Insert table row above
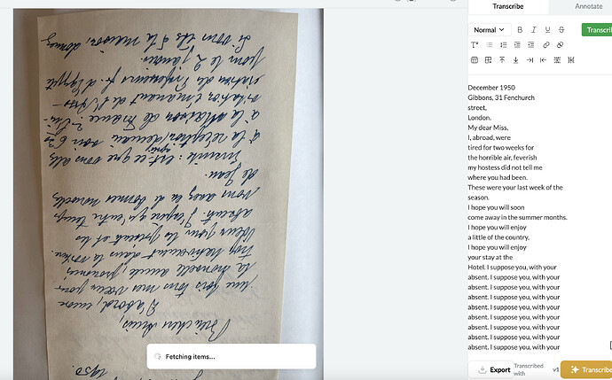The image size is (612, 380). point(502,60)
